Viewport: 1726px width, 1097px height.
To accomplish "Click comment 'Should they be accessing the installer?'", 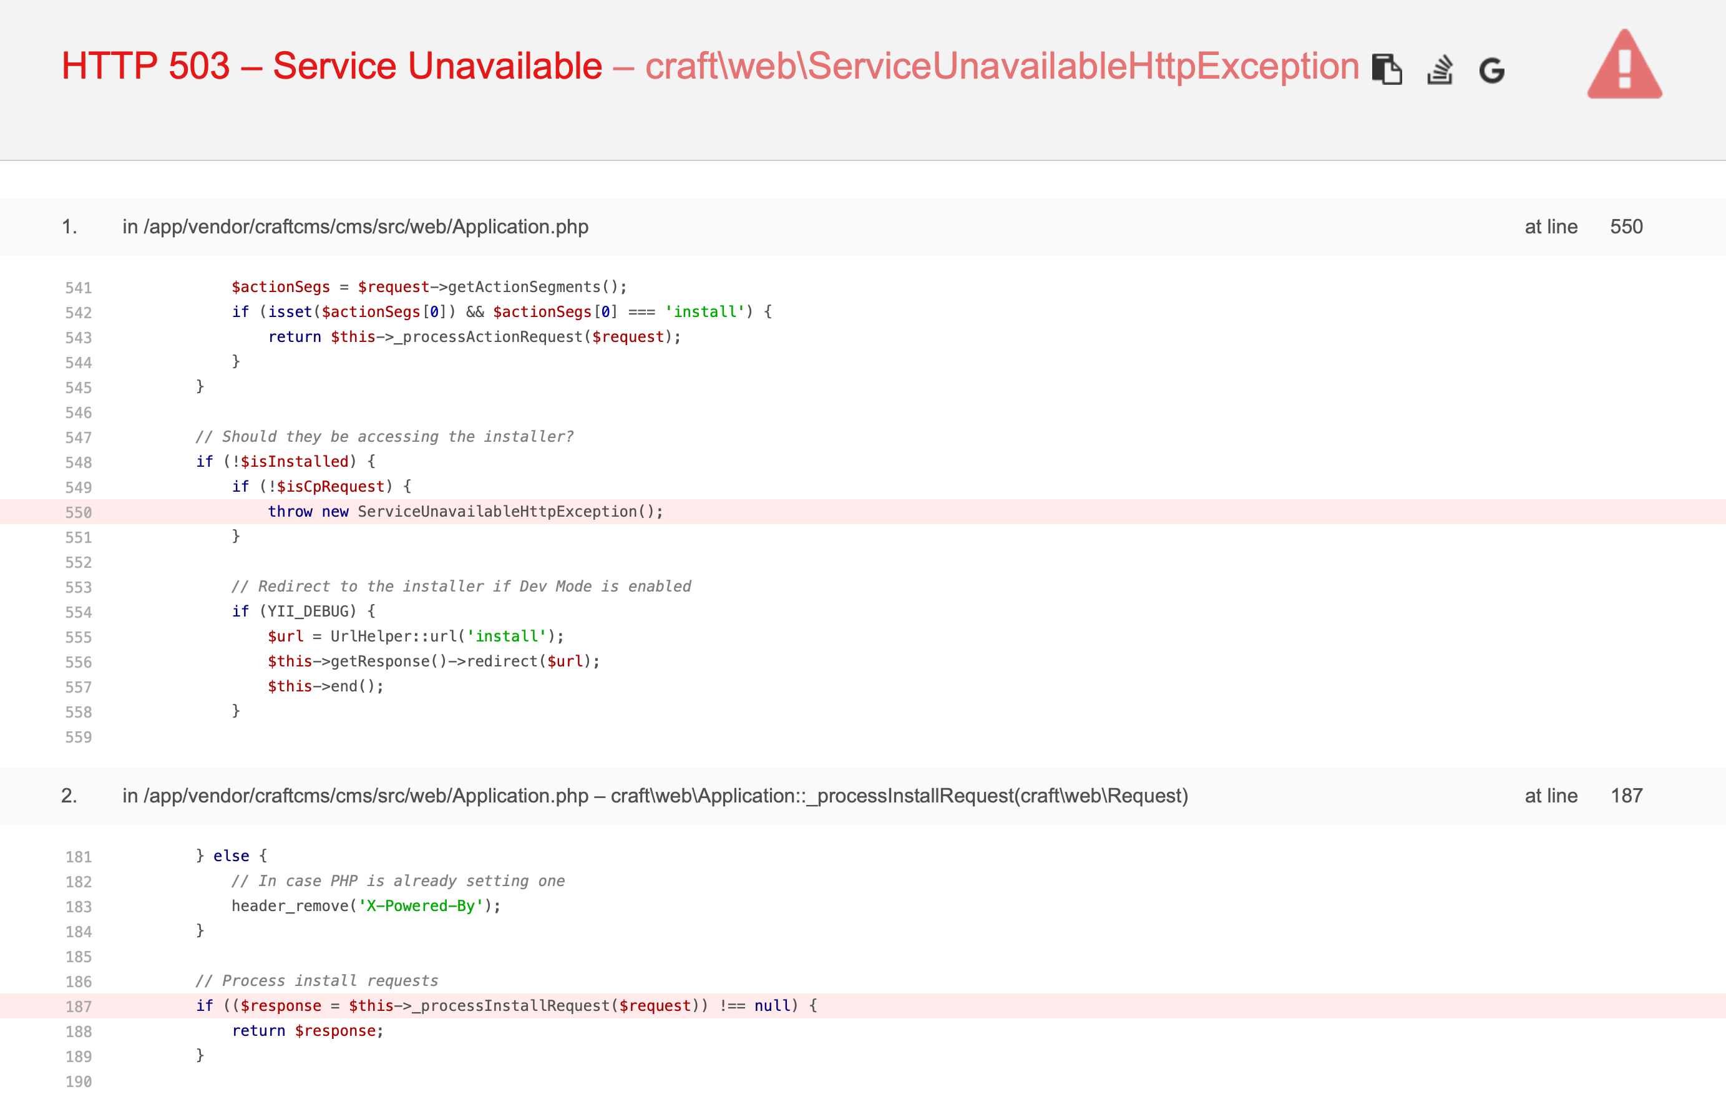I will point(384,437).
